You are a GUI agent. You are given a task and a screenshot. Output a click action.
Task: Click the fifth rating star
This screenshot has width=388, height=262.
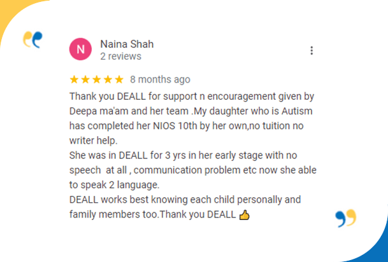pos(118,79)
